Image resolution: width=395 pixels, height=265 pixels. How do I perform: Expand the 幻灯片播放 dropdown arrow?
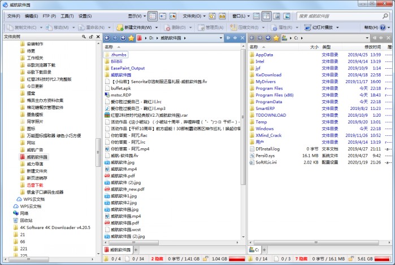[x=337, y=28]
